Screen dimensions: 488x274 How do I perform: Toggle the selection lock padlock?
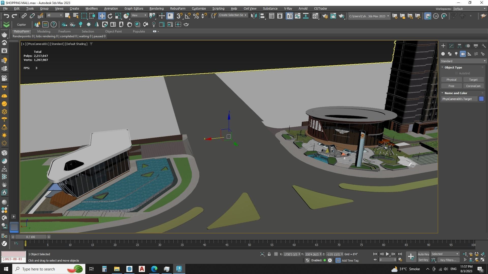pyautogui.click(x=269, y=254)
